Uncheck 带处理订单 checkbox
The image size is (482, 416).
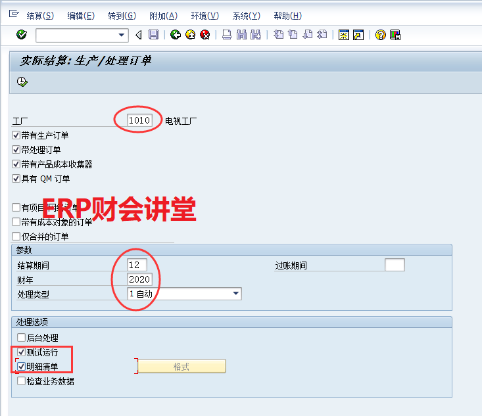pyautogui.click(x=16, y=150)
